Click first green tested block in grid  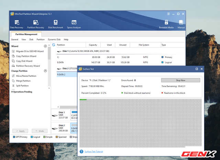pos(80,99)
